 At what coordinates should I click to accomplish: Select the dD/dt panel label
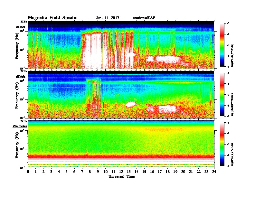(x=21, y=77)
